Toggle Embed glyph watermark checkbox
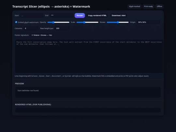 (16, 22)
